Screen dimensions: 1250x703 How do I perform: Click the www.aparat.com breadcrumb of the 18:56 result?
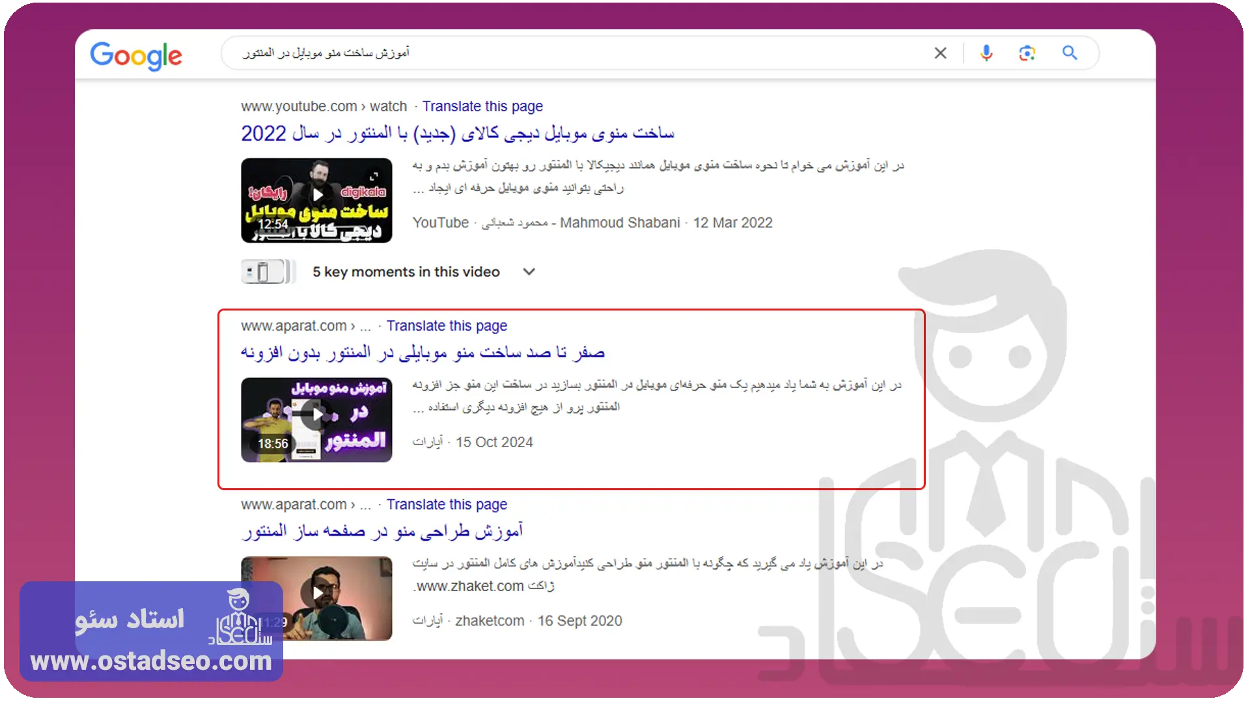point(305,325)
